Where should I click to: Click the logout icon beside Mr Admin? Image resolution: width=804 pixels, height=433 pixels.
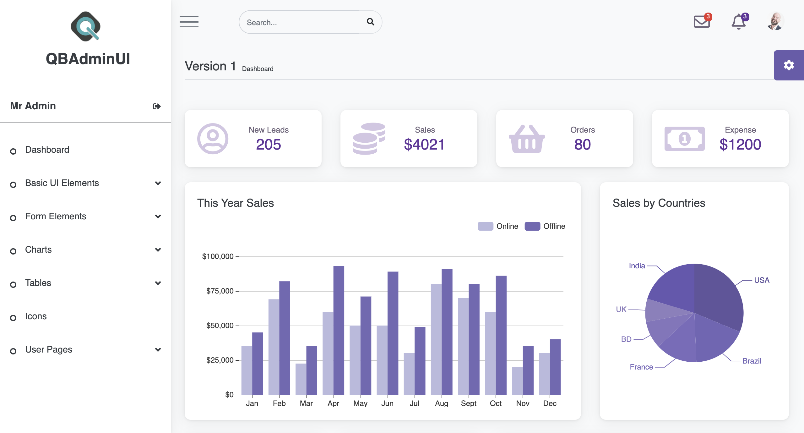pyautogui.click(x=157, y=106)
